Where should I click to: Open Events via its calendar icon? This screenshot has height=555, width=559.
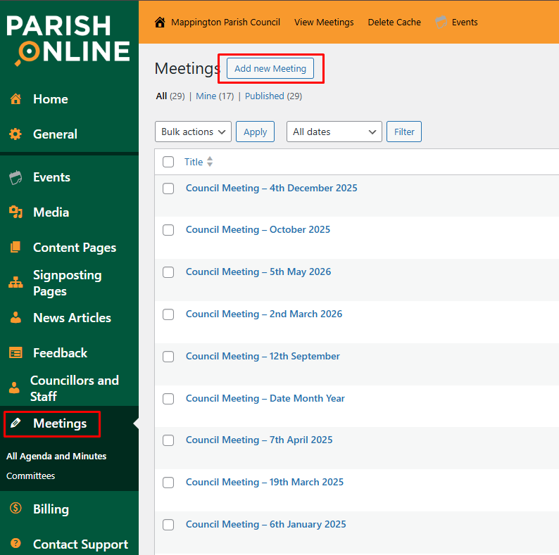coord(15,177)
